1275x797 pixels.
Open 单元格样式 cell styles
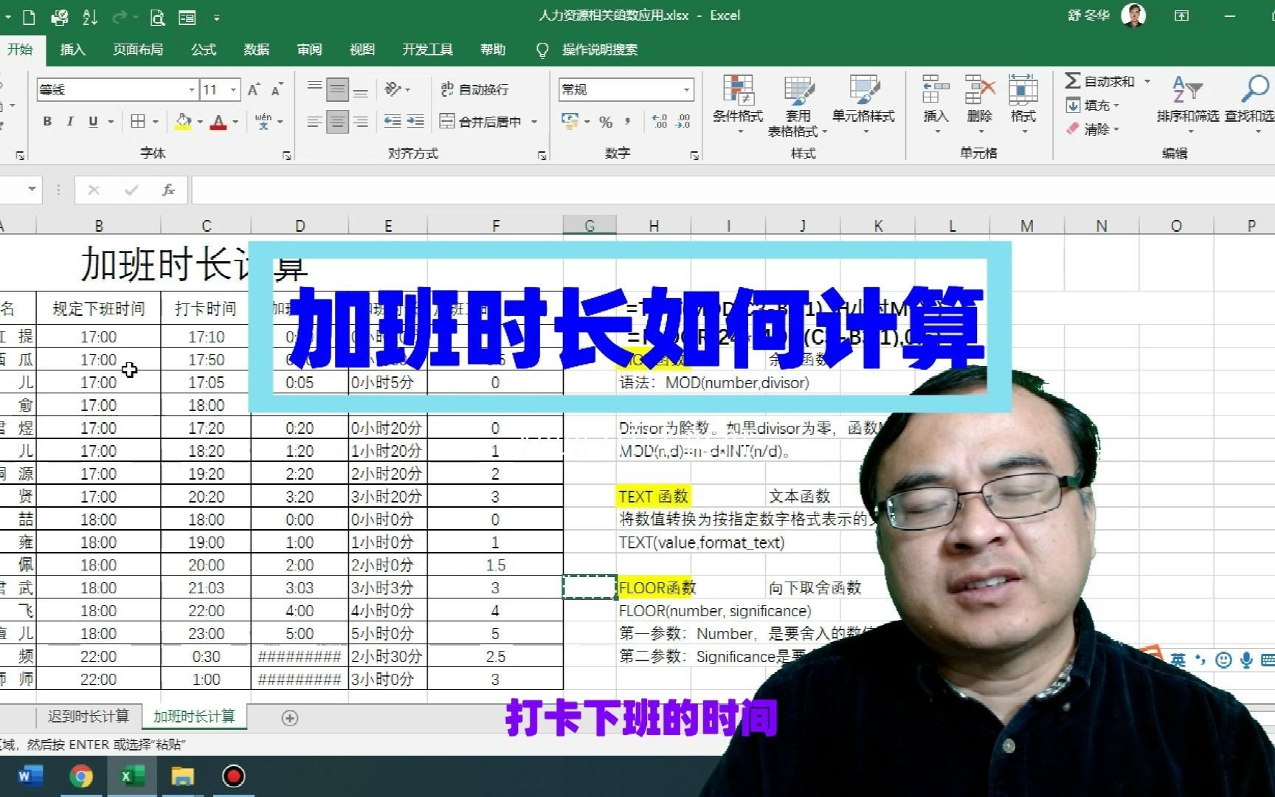click(863, 103)
